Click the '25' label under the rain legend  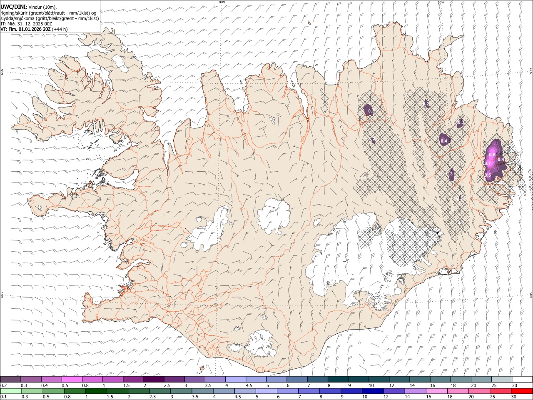tap(492, 397)
